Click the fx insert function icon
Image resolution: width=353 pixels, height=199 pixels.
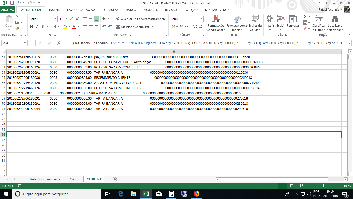[x=59, y=43]
